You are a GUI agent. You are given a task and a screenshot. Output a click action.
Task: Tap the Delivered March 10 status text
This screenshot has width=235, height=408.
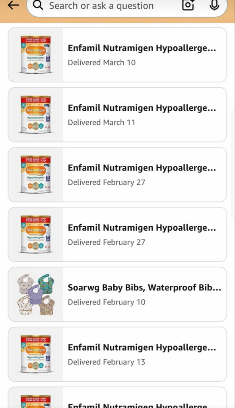[x=101, y=63]
